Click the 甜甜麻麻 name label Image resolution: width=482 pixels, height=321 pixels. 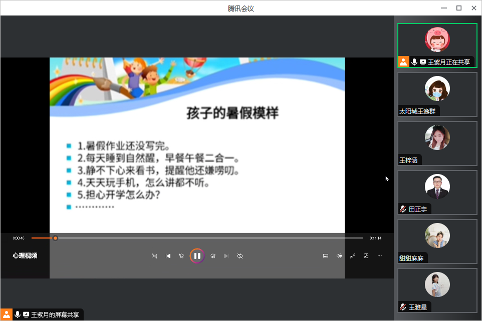pos(411,258)
